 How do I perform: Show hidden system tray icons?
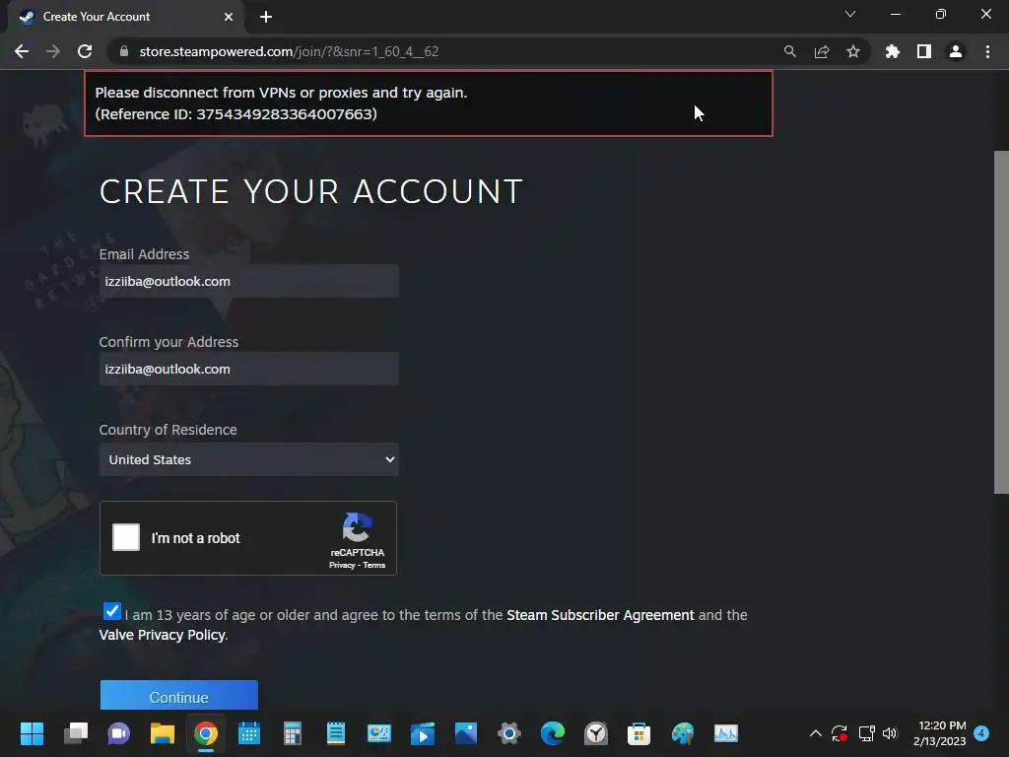815,733
